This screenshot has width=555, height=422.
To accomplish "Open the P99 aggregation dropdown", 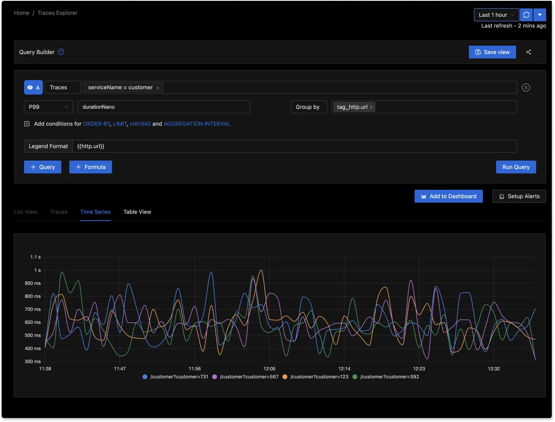I will point(48,107).
